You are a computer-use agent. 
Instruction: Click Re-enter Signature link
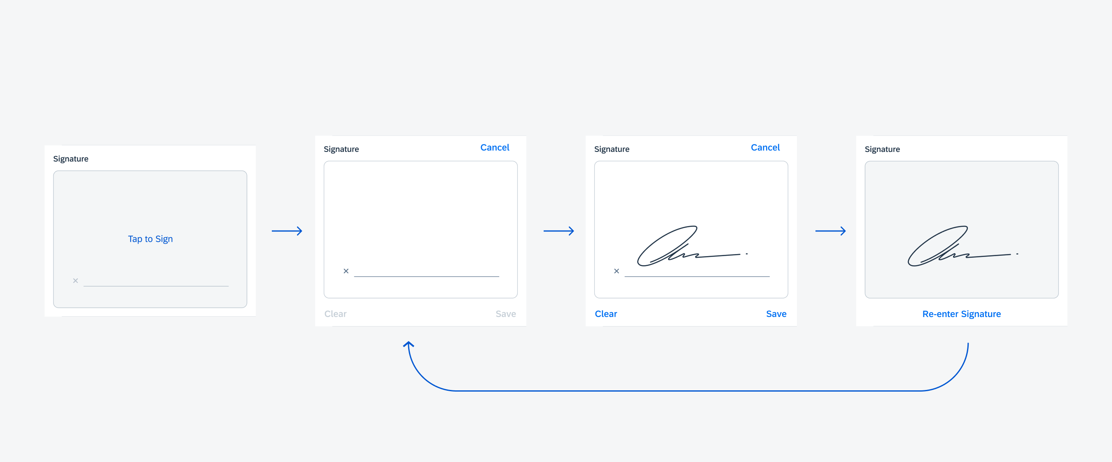[958, 314]
